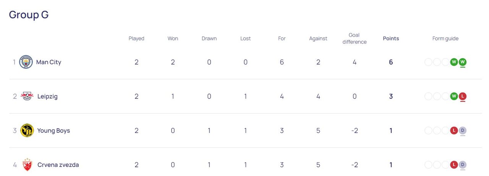Screen dimensions: 489x176
Task: Click Young Boys' draw form badge
Action: coord(463,131)
